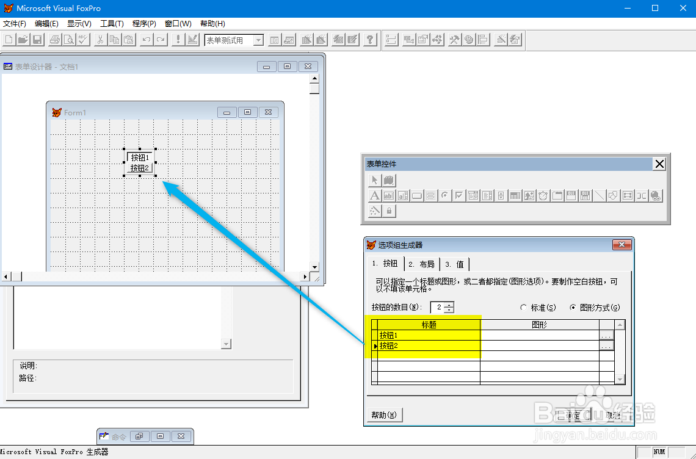Click the Modify Form ruler icon
Screen dimensions: 696x459
point(192,40)
